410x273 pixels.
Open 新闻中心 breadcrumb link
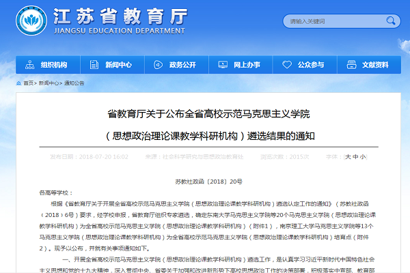point(48,83)
